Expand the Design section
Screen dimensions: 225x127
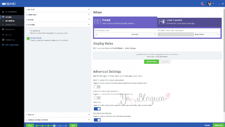(57, 19)
